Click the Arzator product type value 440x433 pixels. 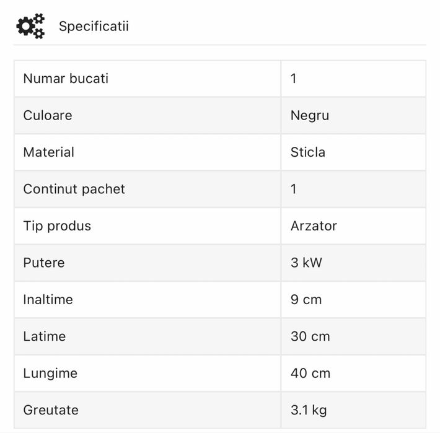point(314,225)
